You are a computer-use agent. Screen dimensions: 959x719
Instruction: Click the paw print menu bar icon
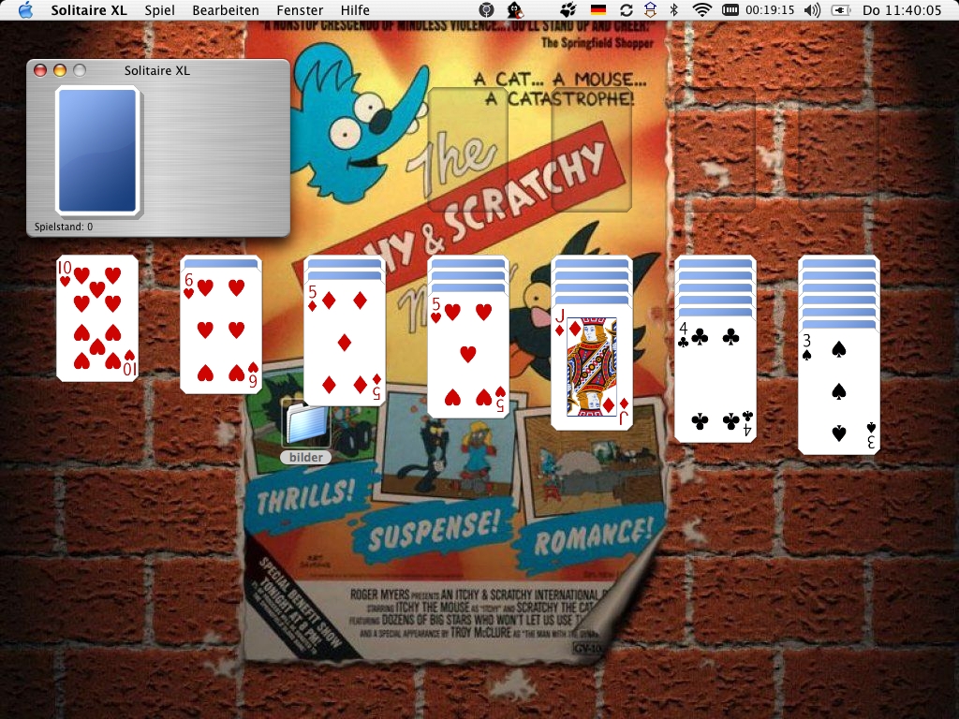click(x=568, y=9)
